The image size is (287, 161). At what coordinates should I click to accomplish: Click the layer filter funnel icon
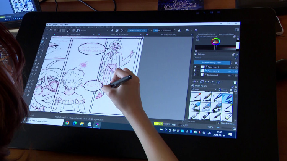coord(236,58)
